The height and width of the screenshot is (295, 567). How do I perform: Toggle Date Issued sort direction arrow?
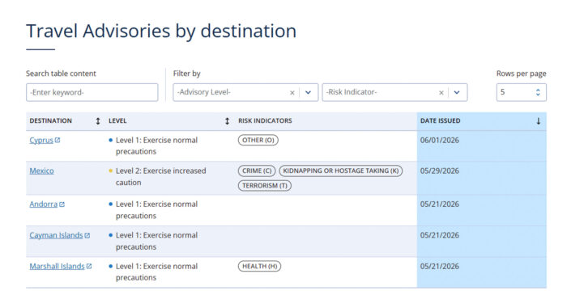click(539, 121)
